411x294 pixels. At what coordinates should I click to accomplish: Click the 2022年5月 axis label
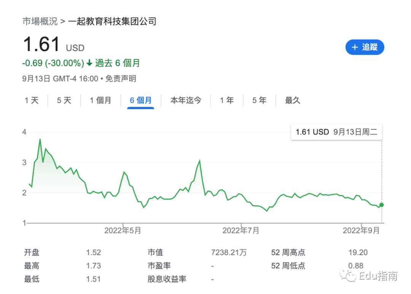coord(123,230)
